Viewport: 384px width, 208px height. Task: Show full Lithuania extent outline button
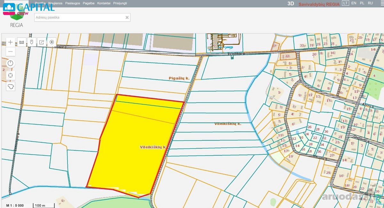pyautogui.click(x=11, y=87)
